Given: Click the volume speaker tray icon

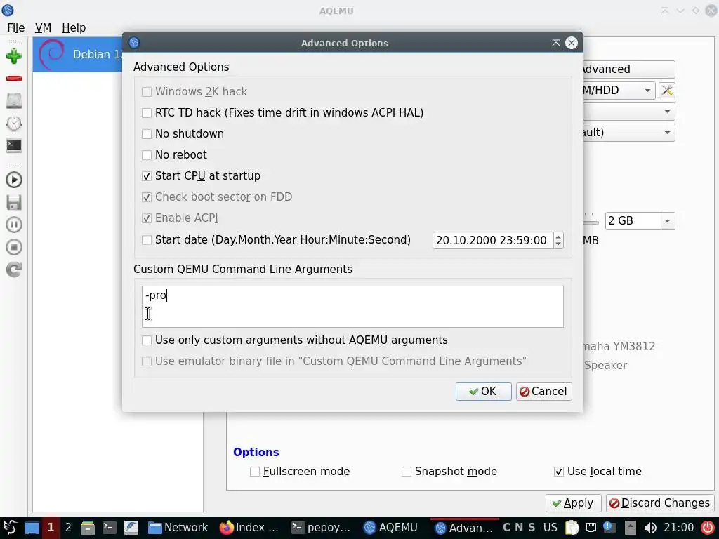Looking at the screenshot, I should 649,528.
